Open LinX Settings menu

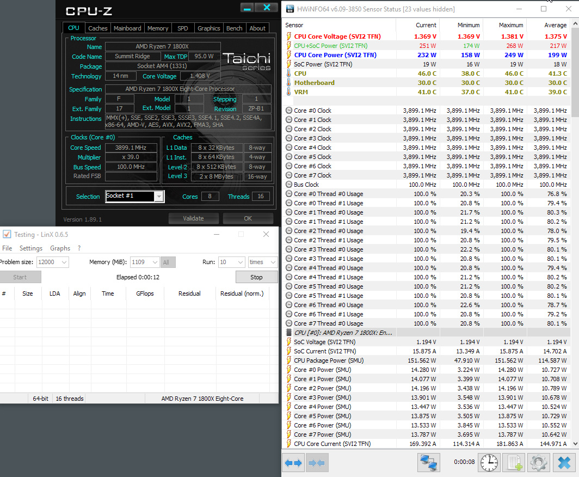[31, 248]
